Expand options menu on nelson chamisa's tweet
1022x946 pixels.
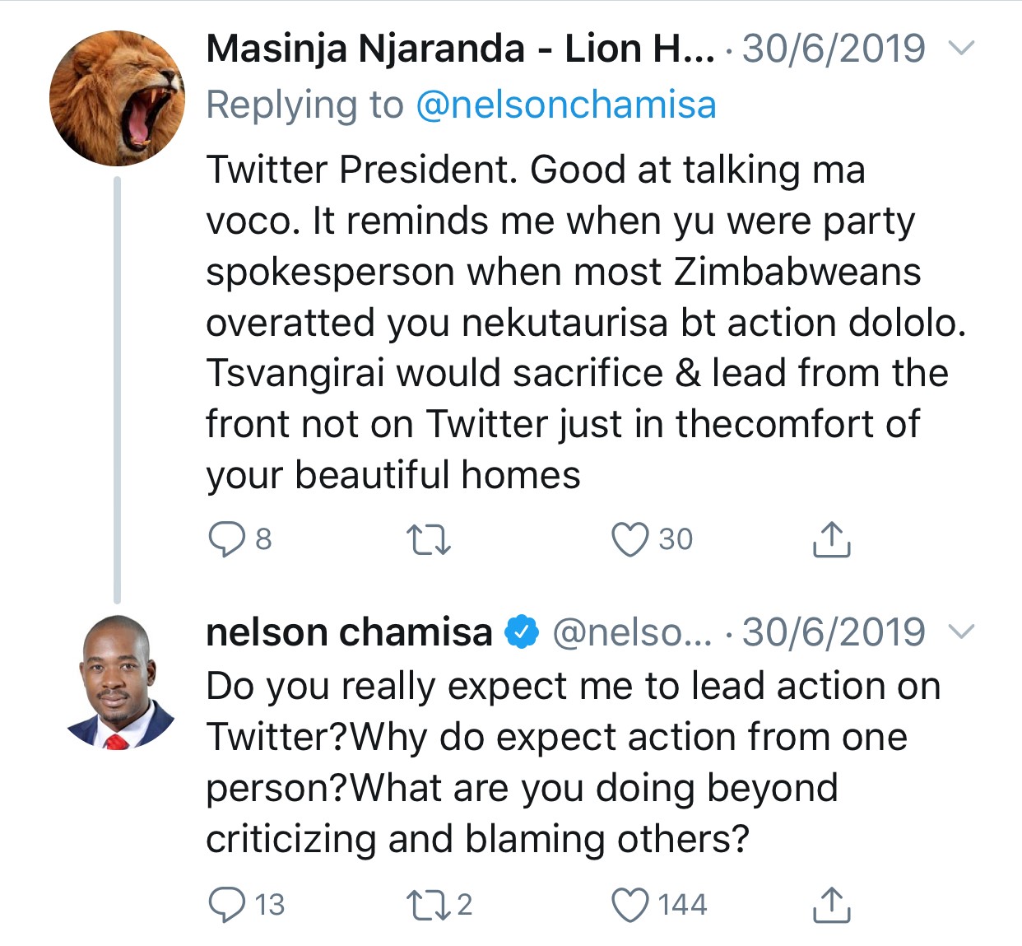pyautogui.click(x=961, y=632)
